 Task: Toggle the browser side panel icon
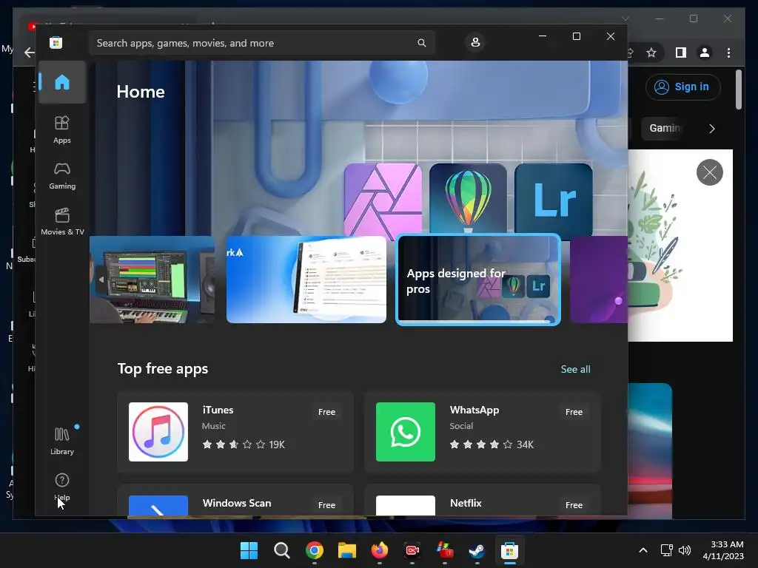click(681, 53)
